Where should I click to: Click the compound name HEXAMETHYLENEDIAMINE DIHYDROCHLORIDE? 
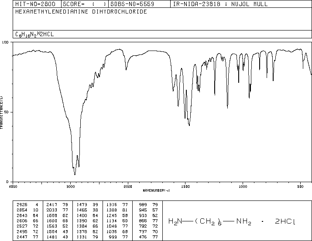(81, 11)
